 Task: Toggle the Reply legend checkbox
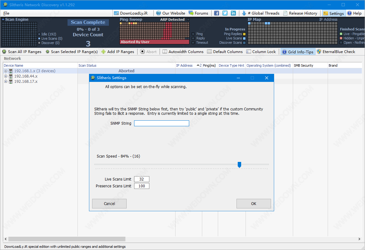click(193, 38)
